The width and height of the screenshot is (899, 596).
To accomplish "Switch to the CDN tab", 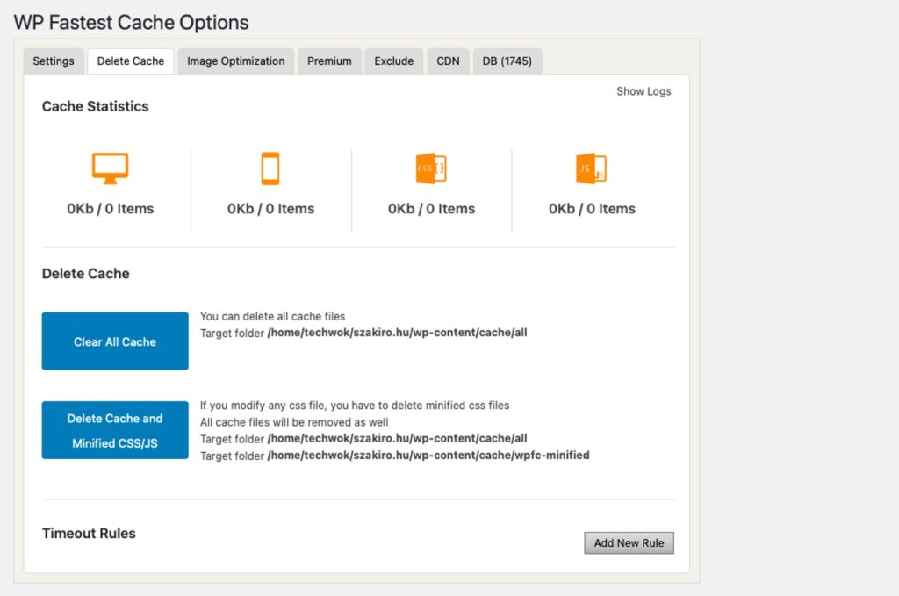I will tap(448, 61).
